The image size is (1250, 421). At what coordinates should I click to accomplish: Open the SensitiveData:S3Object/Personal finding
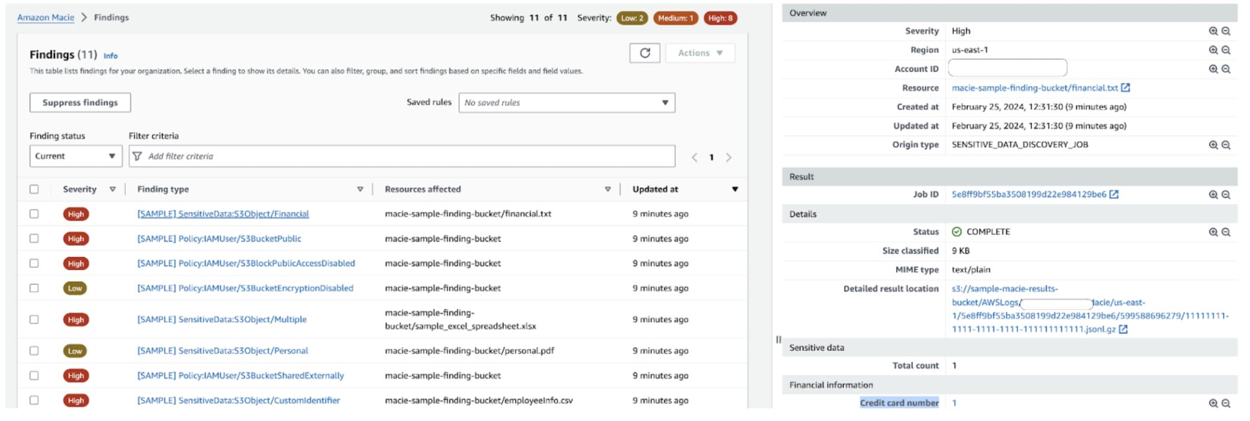[223, 351]
